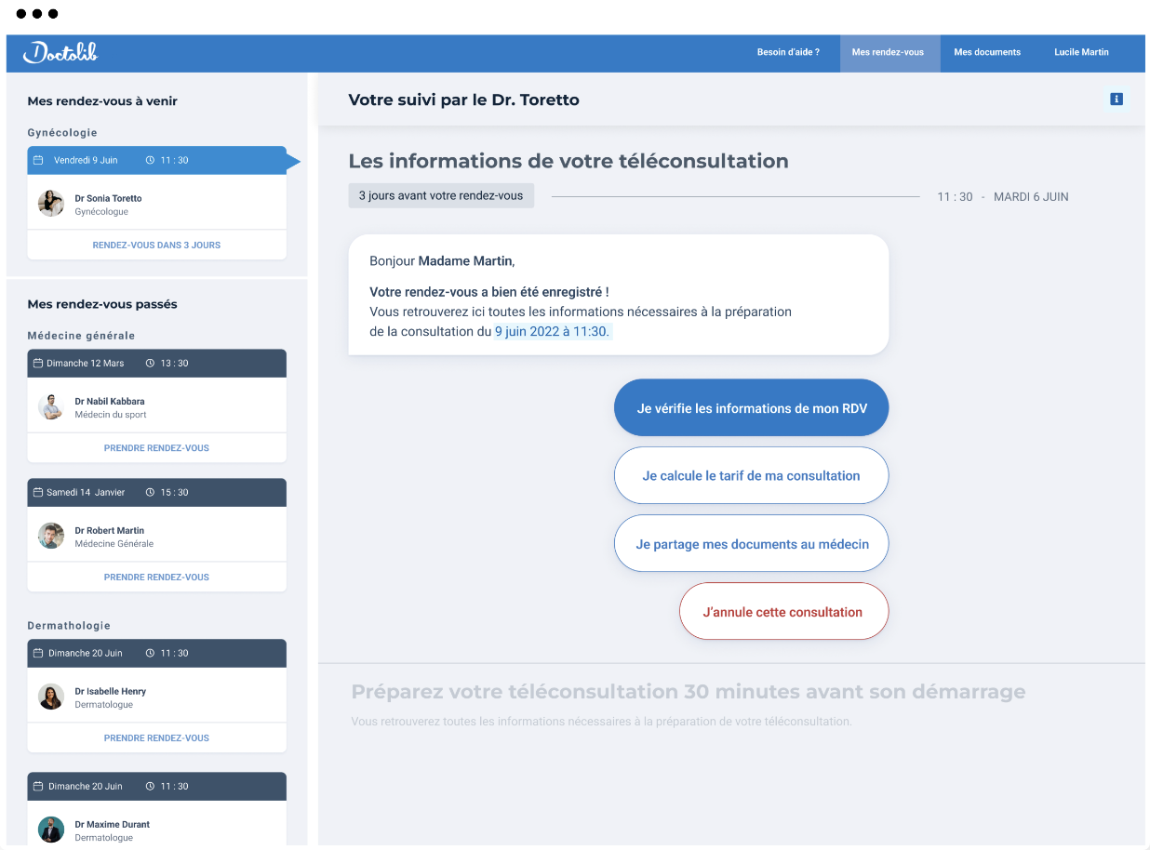Select the Vendredi 9 Juin appointment header
Viewport: 1150px width, 850px height.
(x=156, y=160)
